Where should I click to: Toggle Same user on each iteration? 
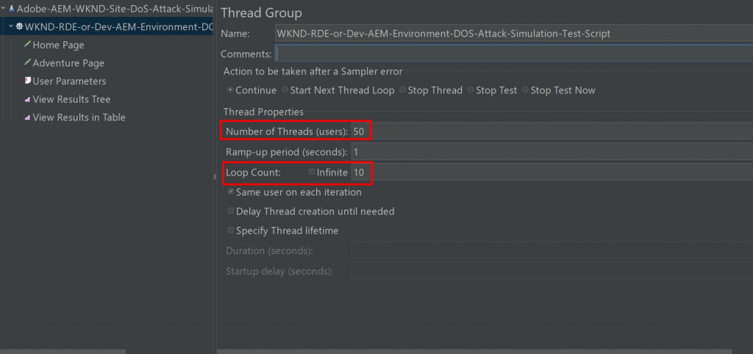pyautogui.click(x=231, y=192)
